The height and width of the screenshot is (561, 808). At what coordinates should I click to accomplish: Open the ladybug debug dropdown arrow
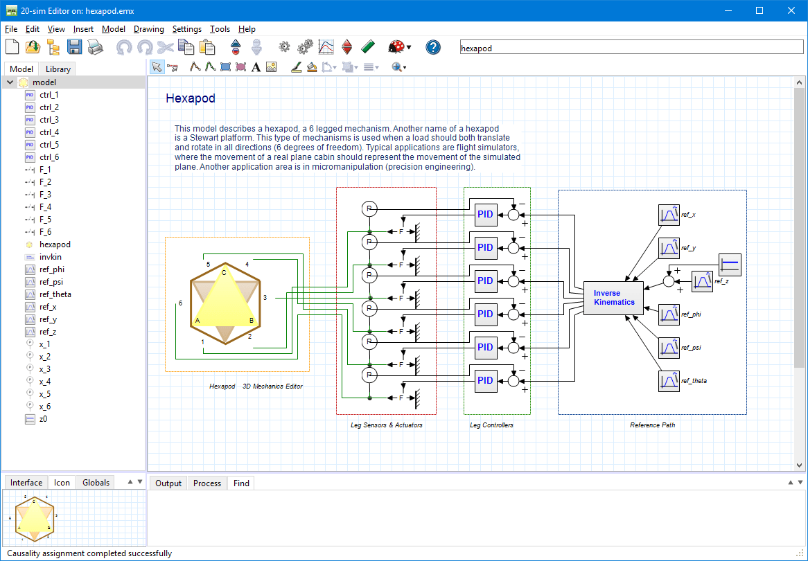(x=409, y=48)
